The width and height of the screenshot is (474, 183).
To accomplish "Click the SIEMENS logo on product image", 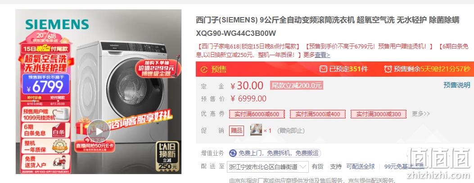I will [x=57, y=24].
